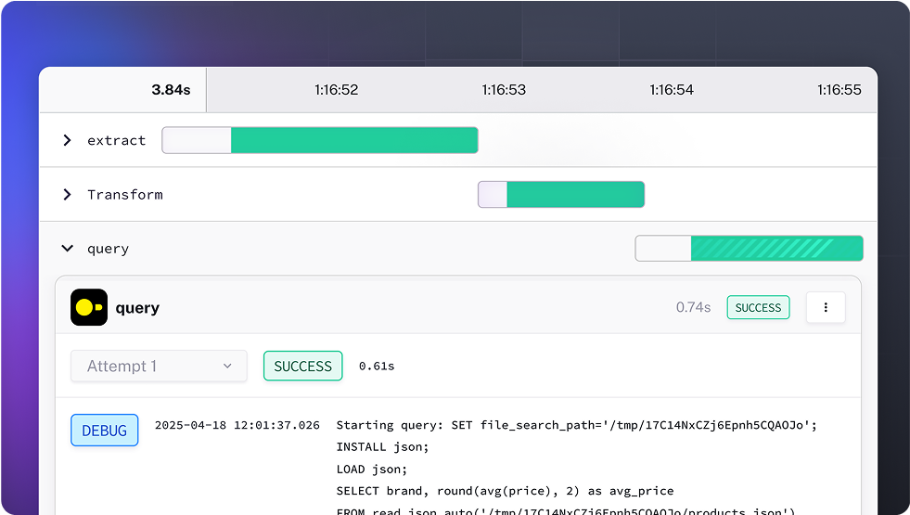The width and height of the screenshot is (910, 515).
Task: Click the 1:16:52 timeline marker
Action: click(x=336, y=90)
